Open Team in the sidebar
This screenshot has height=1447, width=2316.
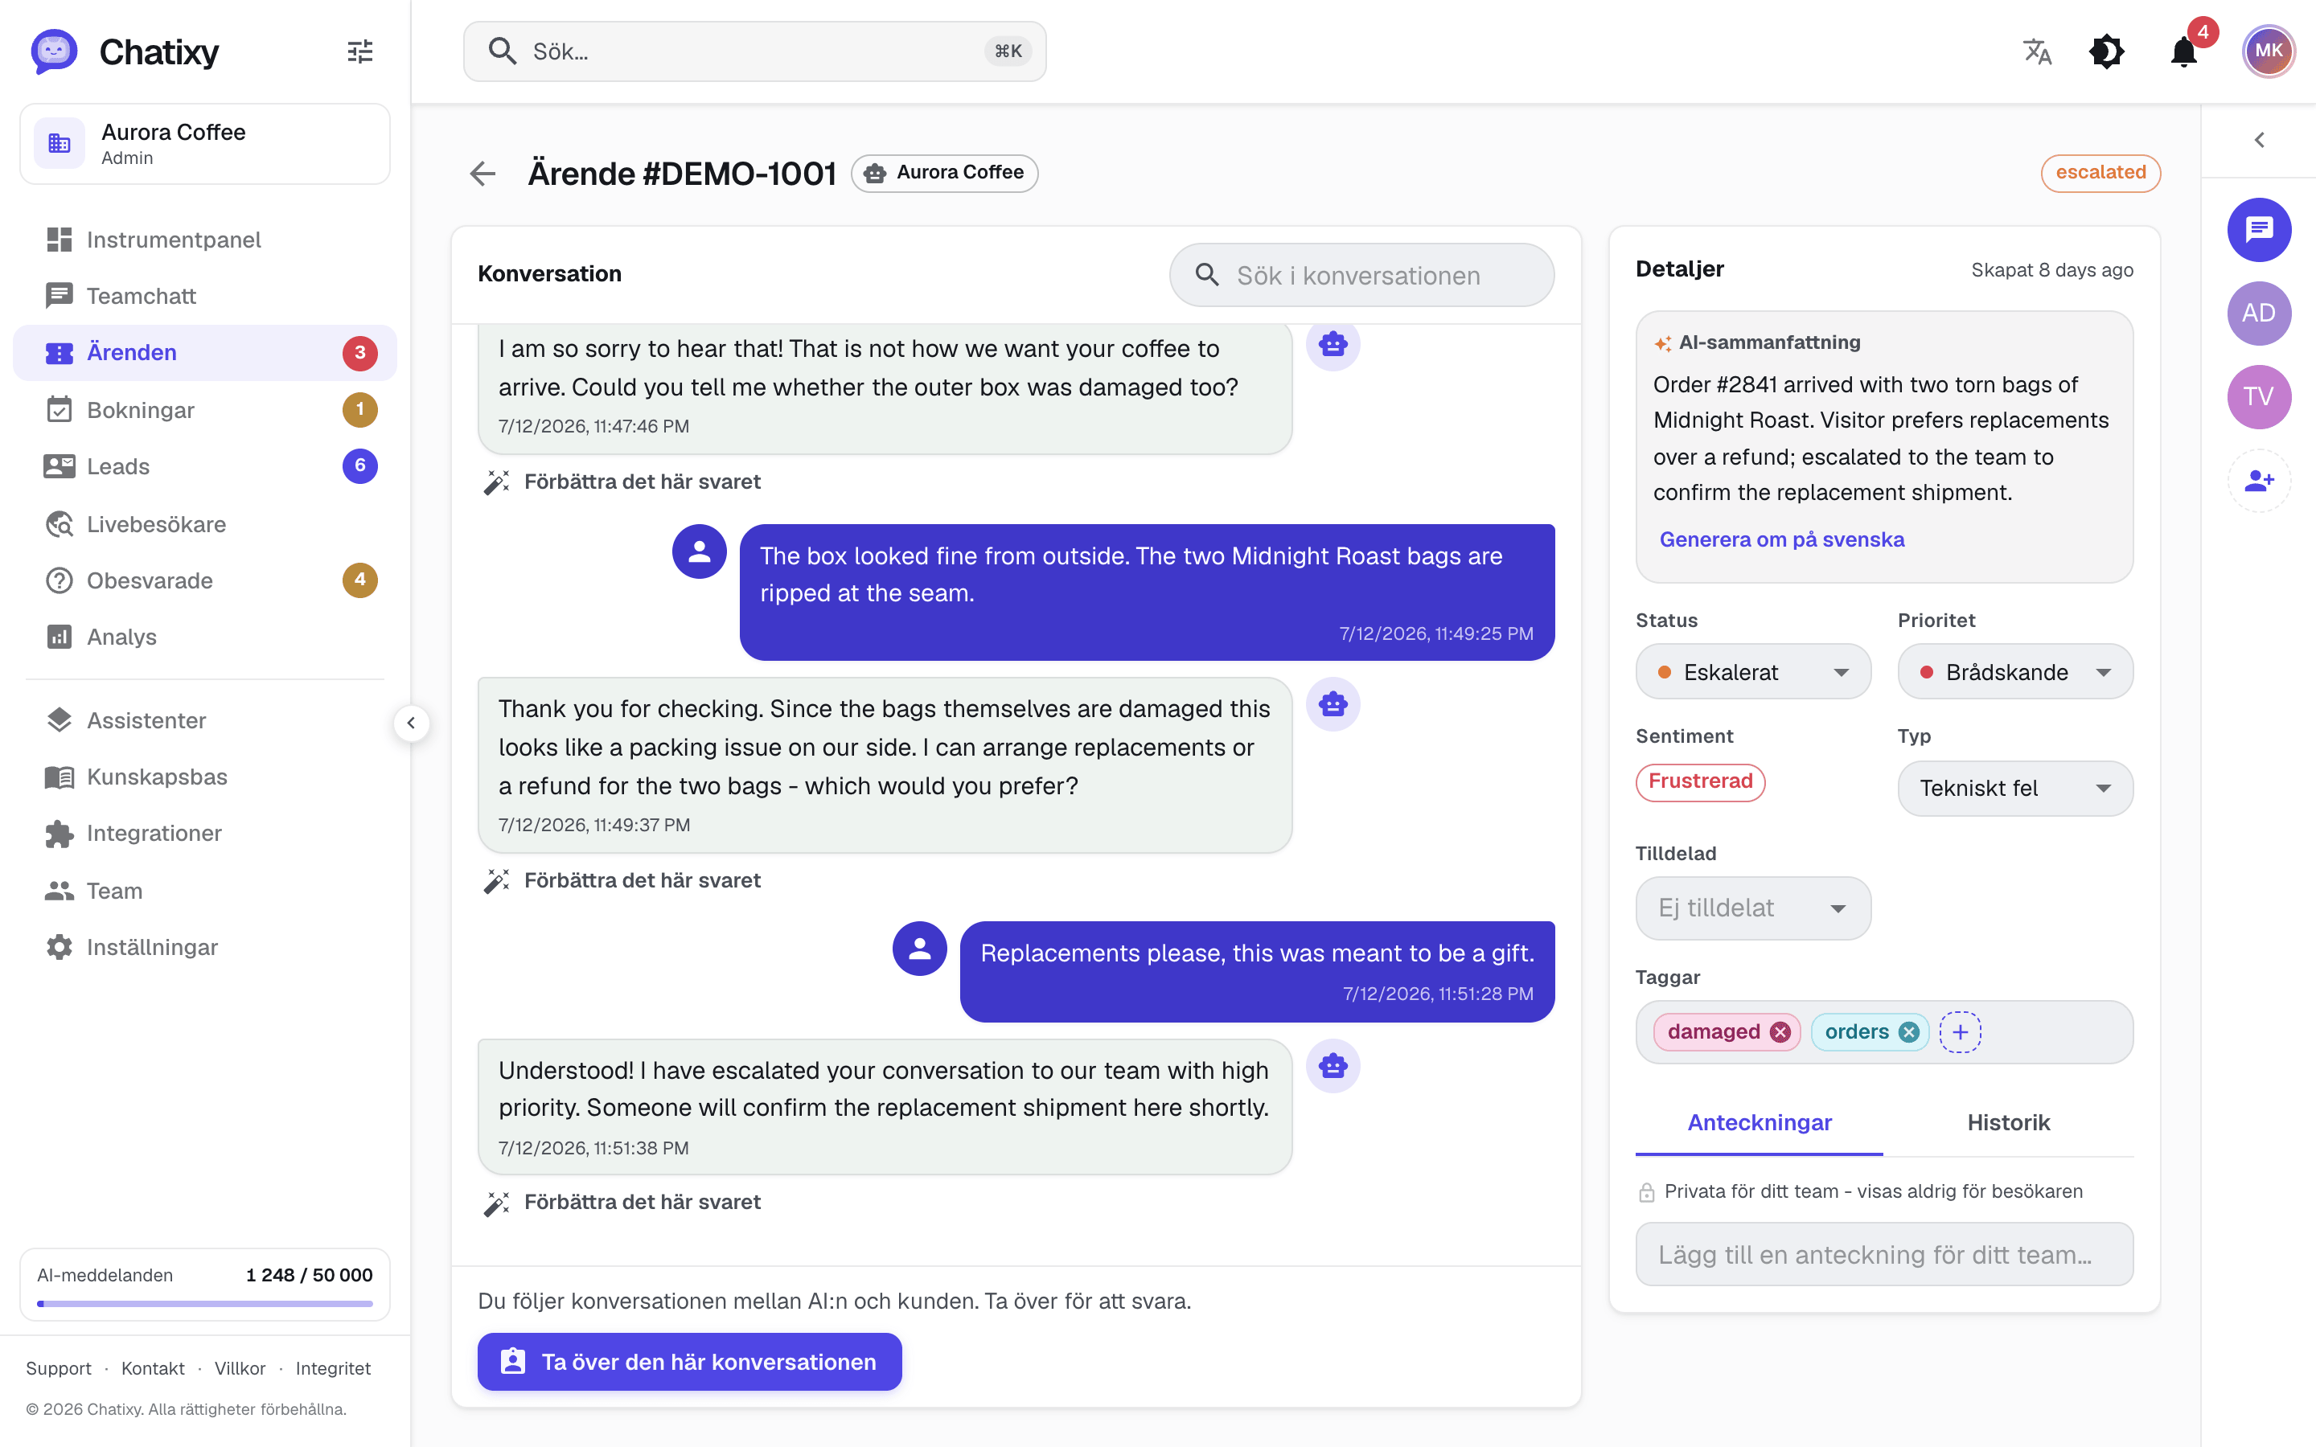coord(205,890)
